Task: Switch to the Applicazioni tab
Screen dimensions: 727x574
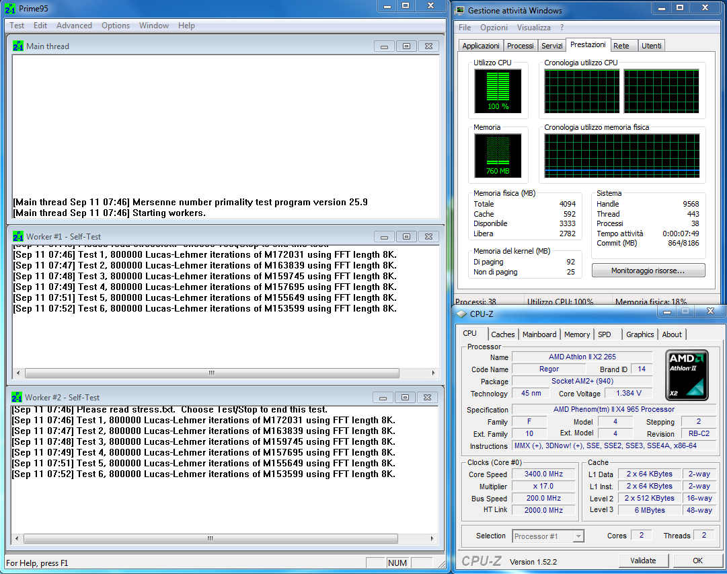Action: (x=481, y=46)
